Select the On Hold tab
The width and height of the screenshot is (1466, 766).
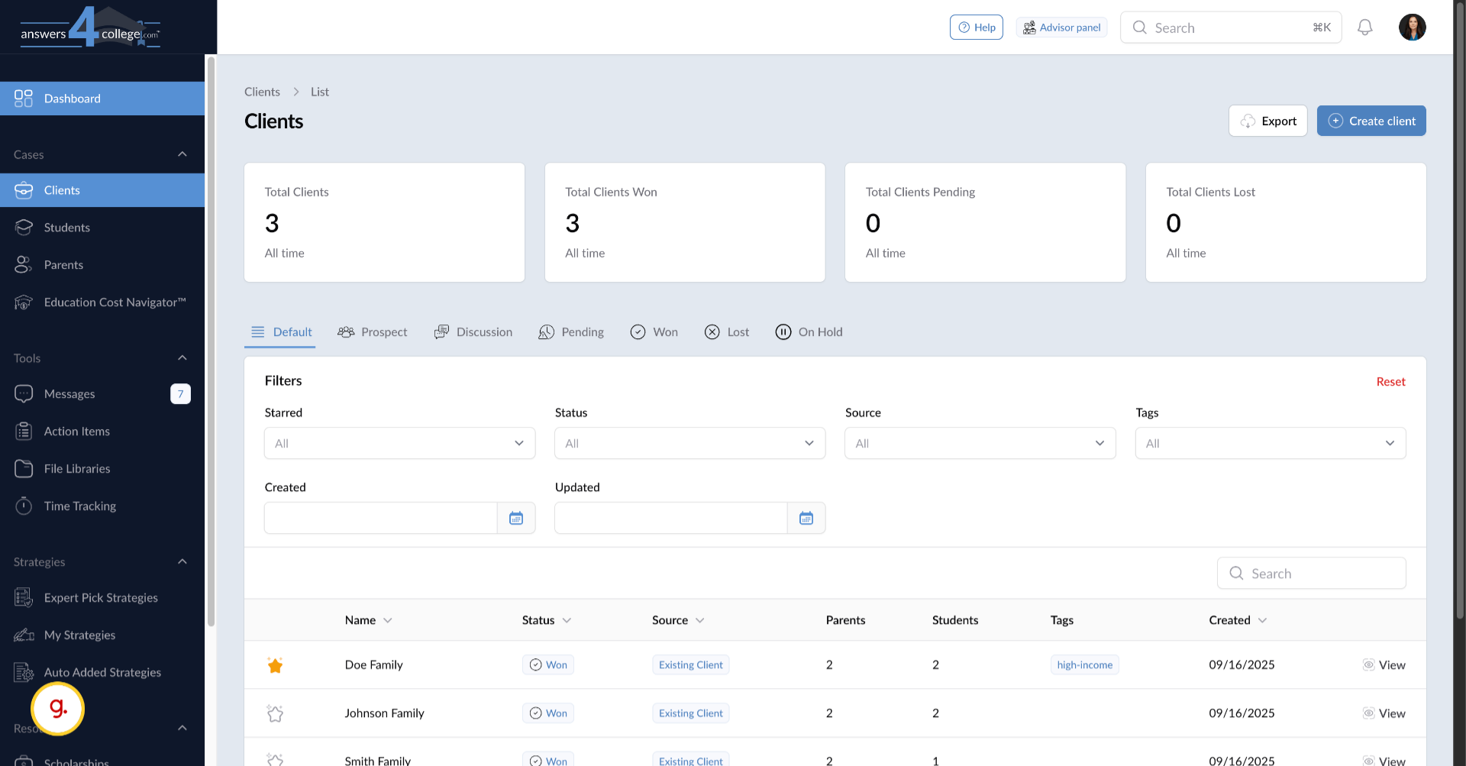[809, 332]
